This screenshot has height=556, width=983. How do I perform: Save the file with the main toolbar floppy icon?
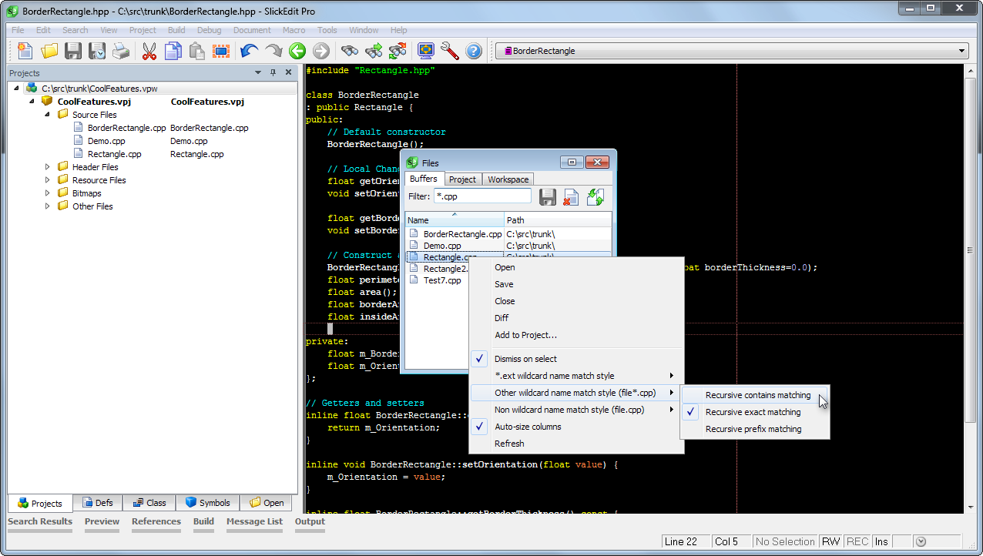click(x=73, y=51)
